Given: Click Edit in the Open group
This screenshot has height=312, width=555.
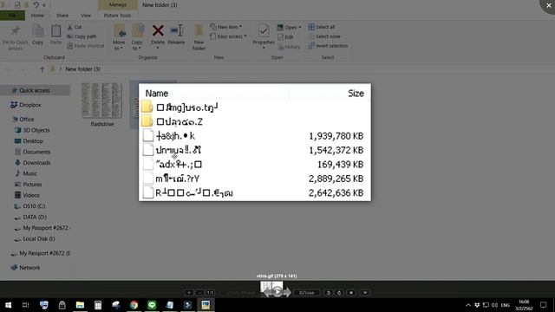Looking at the screenshot, I should click(285, 36).
